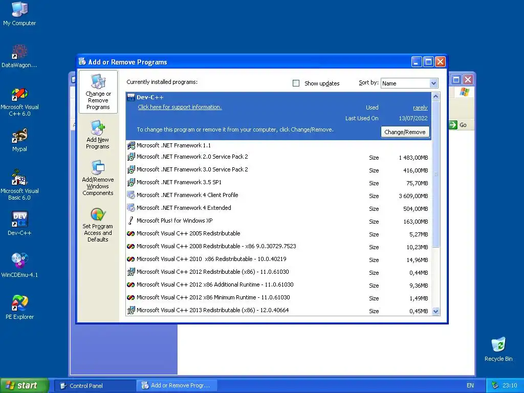This screenshot has height=393, width=524.
Task: Click the .NET Framework 4 Extended icon
Action: (x=131, y=208)
